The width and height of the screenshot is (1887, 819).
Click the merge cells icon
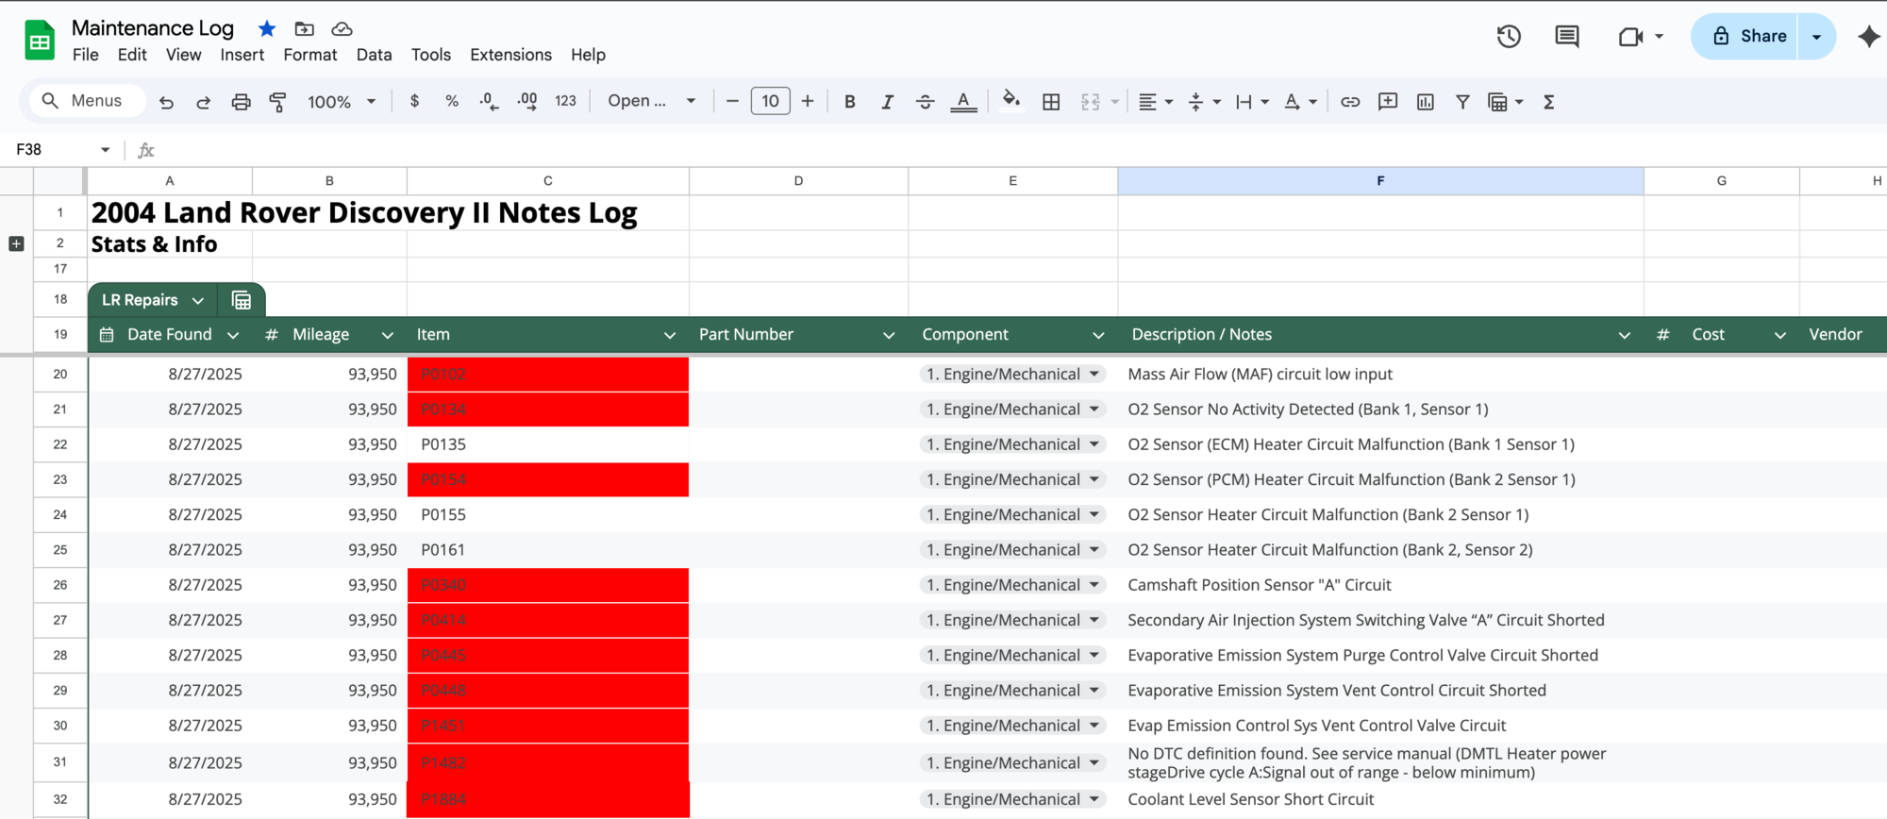(x=1090, y=102)
